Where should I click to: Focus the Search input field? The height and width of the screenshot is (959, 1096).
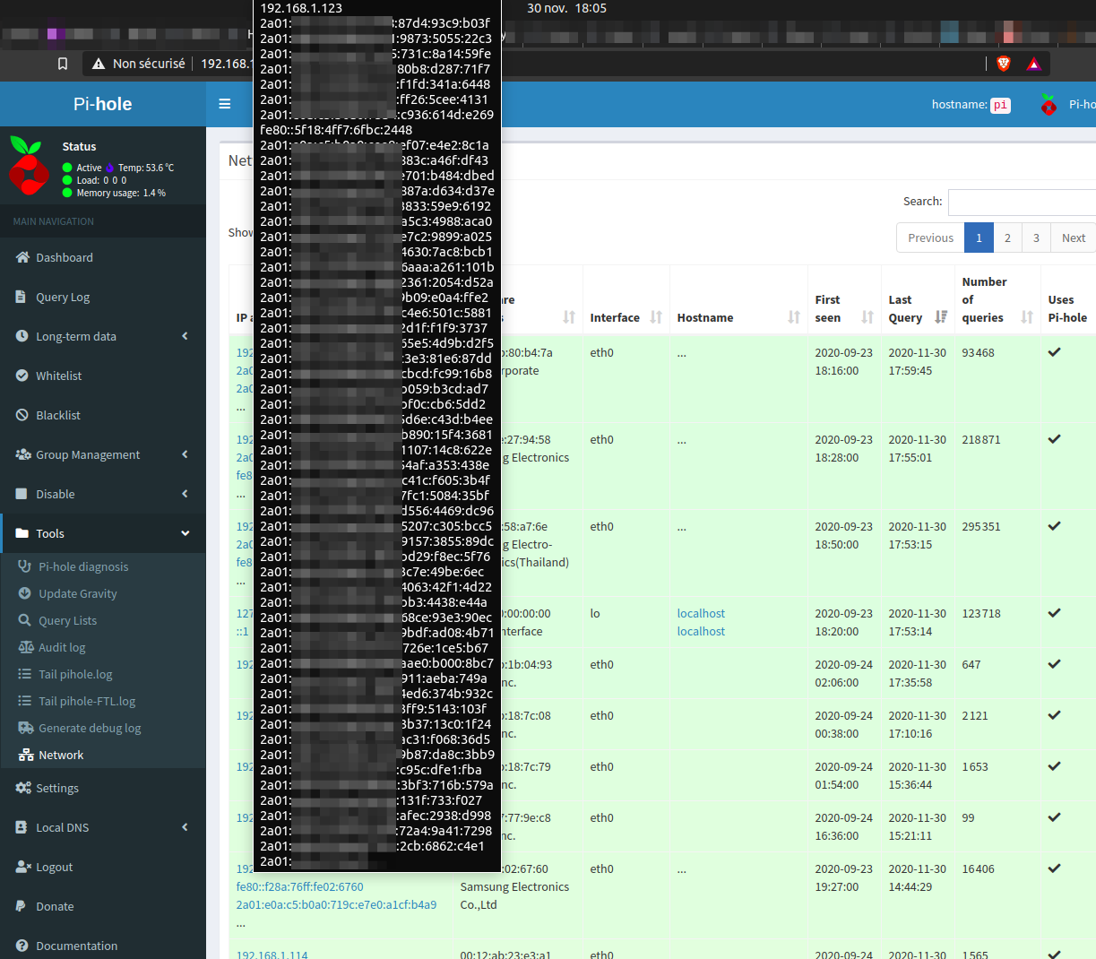tap(1023, 202)
